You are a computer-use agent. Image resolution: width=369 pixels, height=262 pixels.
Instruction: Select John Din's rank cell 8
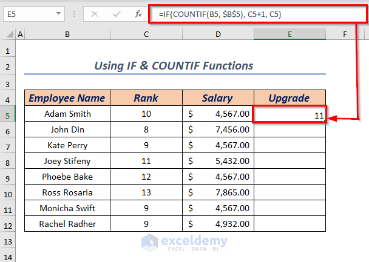click(146, 129)
